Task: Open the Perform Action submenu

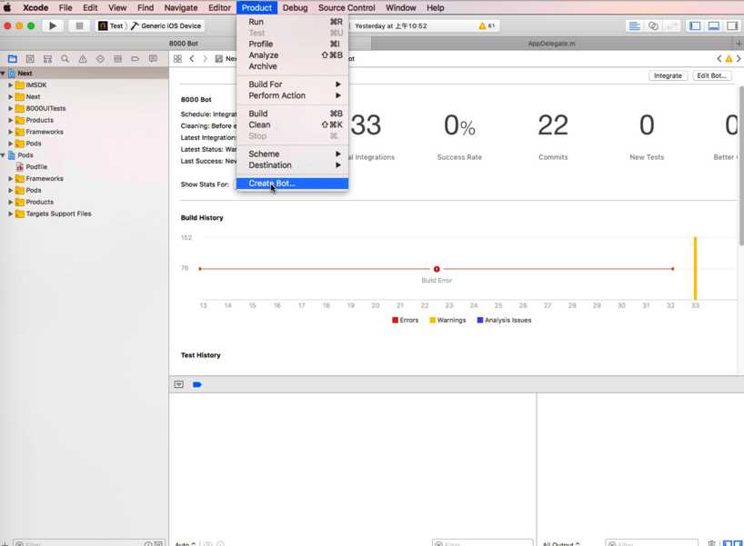Action: [x=292, y=95]
